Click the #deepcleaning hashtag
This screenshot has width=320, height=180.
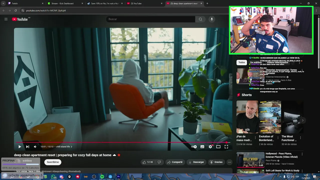pos(60,171)
